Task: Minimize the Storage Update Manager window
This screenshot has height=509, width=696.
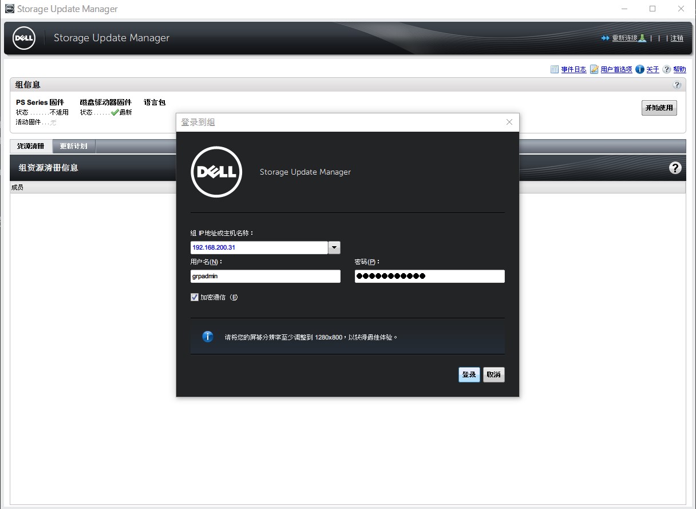Action: pyautogui.click(x=624, y=9)
